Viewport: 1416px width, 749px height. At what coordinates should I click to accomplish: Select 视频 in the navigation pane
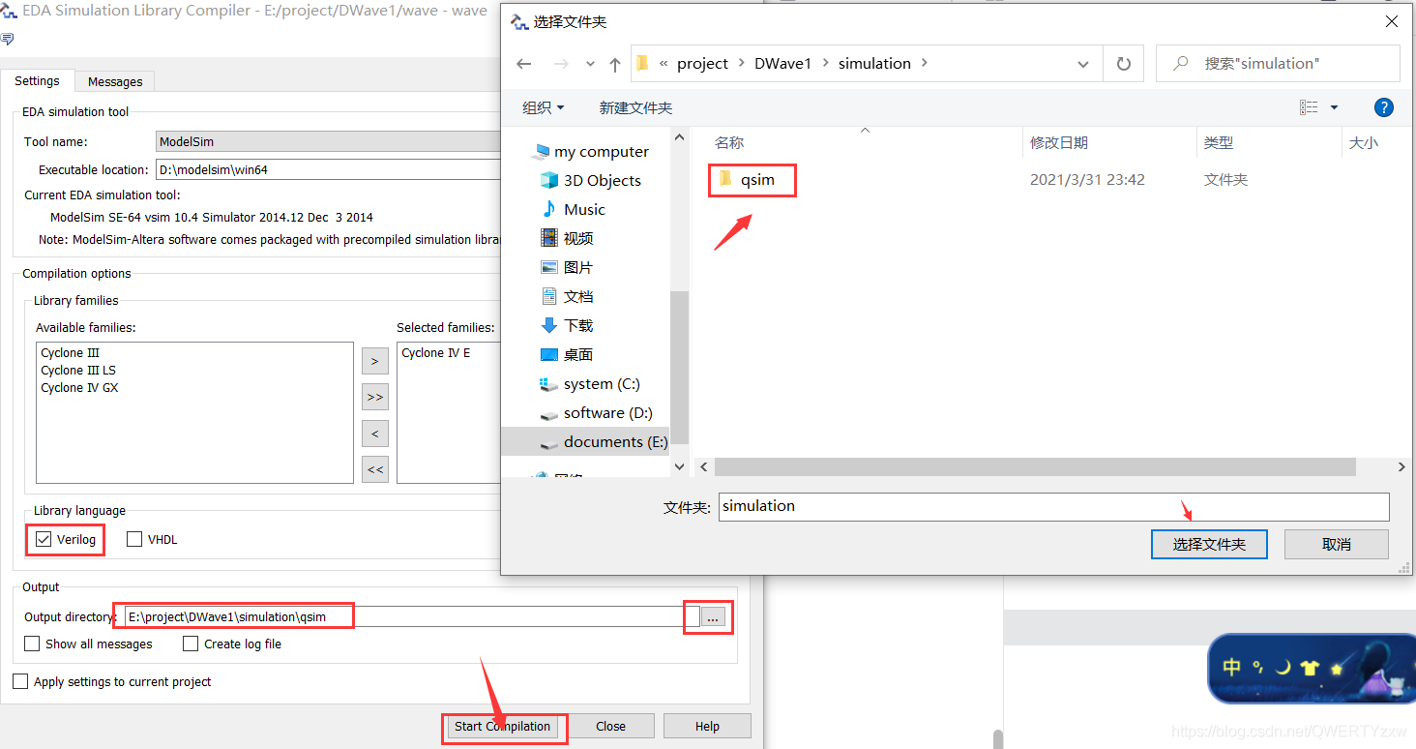[567, 239]
